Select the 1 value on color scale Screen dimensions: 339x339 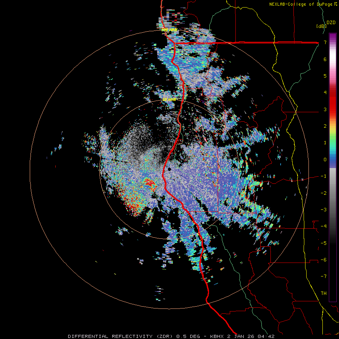[x=325, y=143]
